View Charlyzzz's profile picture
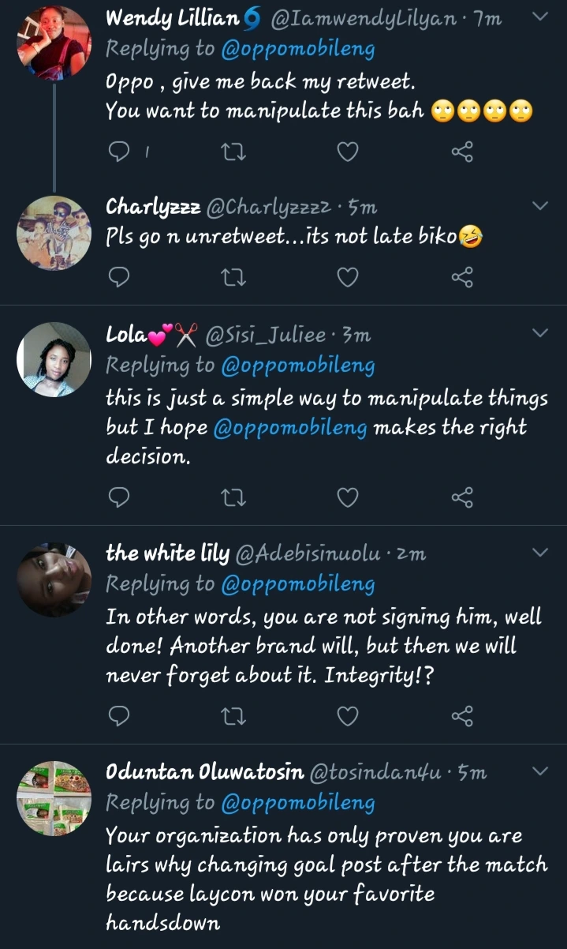Screen dimensions: 567x949 (x=54, y=233)
